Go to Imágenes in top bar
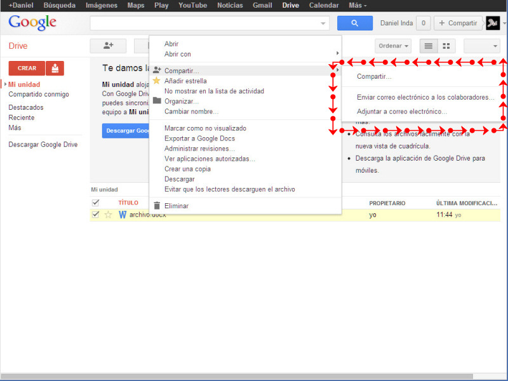This screenshot has height=381, width=508. [102, 6]
